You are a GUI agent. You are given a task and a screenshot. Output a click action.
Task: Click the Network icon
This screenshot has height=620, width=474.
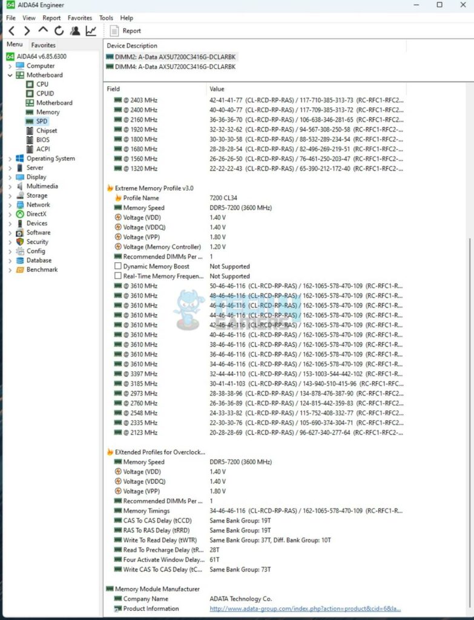[x=20, y=205]
